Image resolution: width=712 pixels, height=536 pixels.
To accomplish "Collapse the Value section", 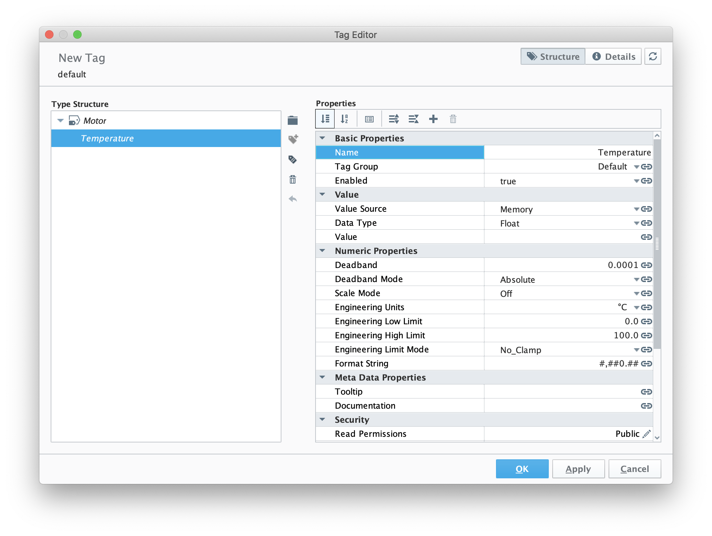I will (322, 194).
